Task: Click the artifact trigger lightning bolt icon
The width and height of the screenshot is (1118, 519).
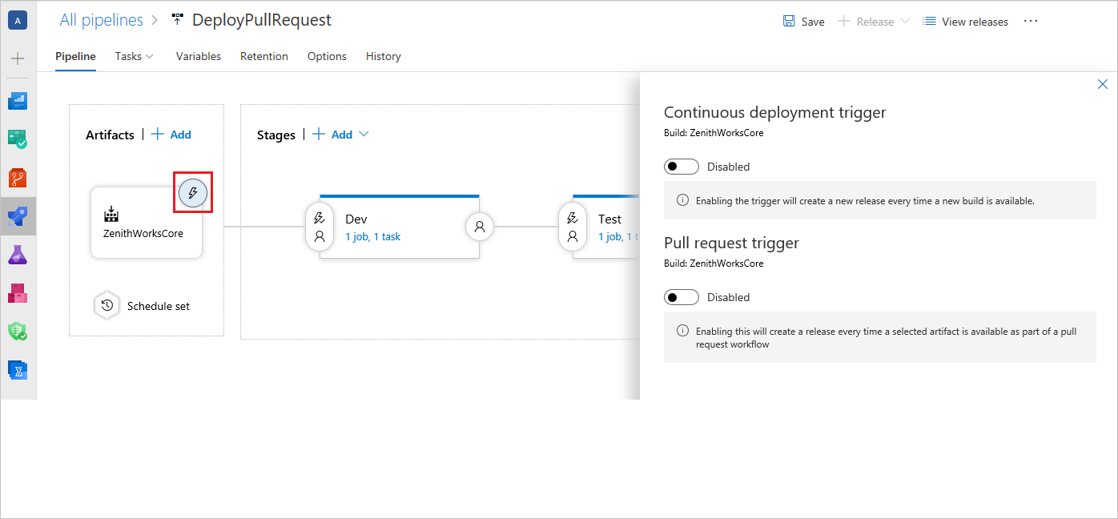Action: pyautogui.click(x=192, y=193)
